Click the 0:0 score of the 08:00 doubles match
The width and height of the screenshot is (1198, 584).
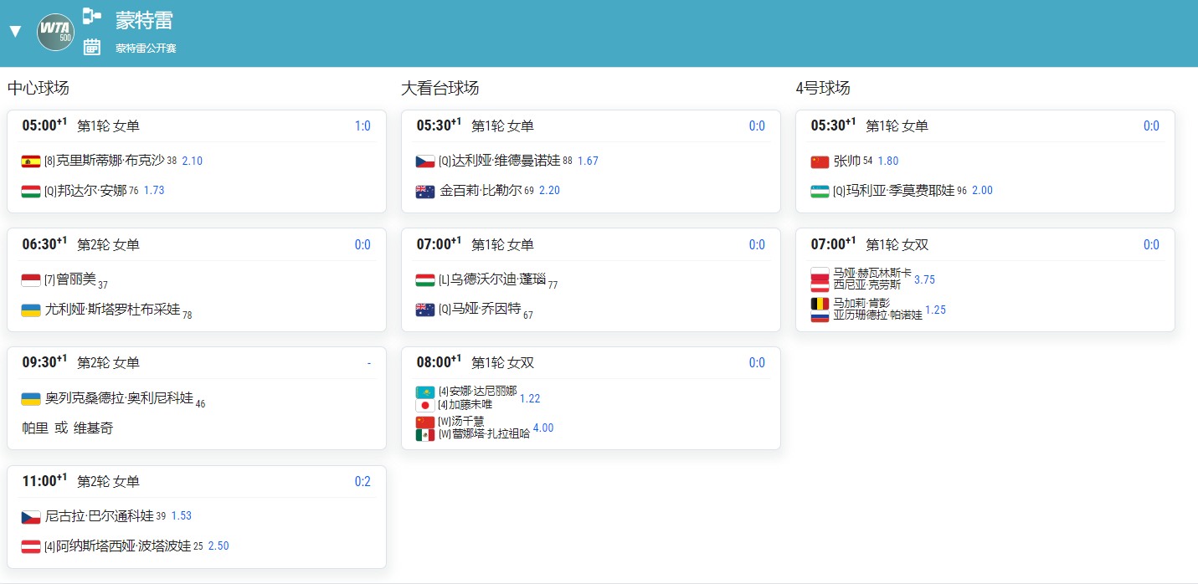(x=757, y=363)
